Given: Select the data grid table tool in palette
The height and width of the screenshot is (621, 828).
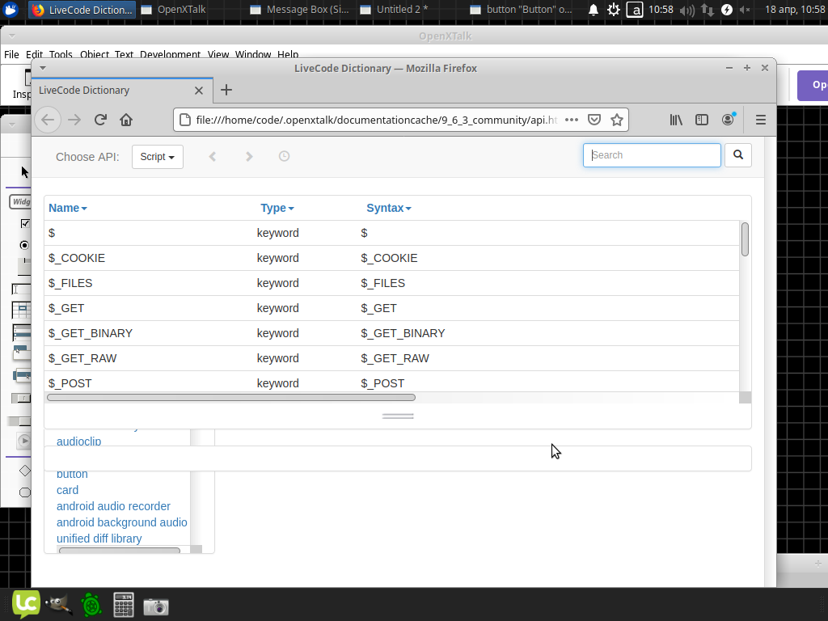Looking at the screenshot, I should coord(21,310).
